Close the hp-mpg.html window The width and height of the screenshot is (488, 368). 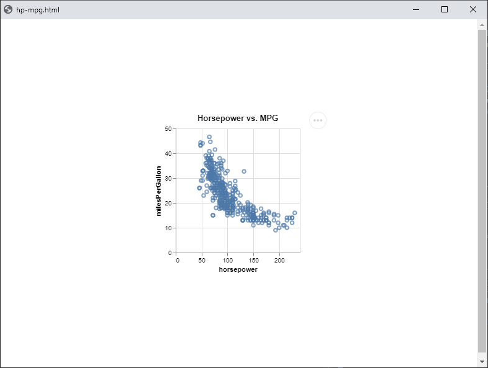click(x=472, y=9)
